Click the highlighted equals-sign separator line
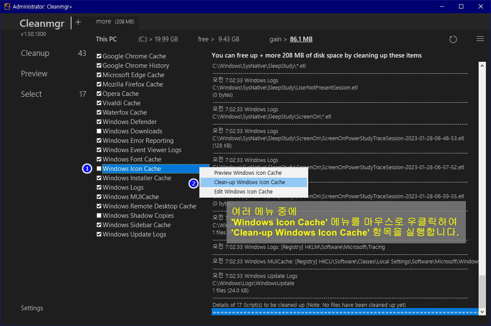This screenshot has height=326, width=491. 345,312
